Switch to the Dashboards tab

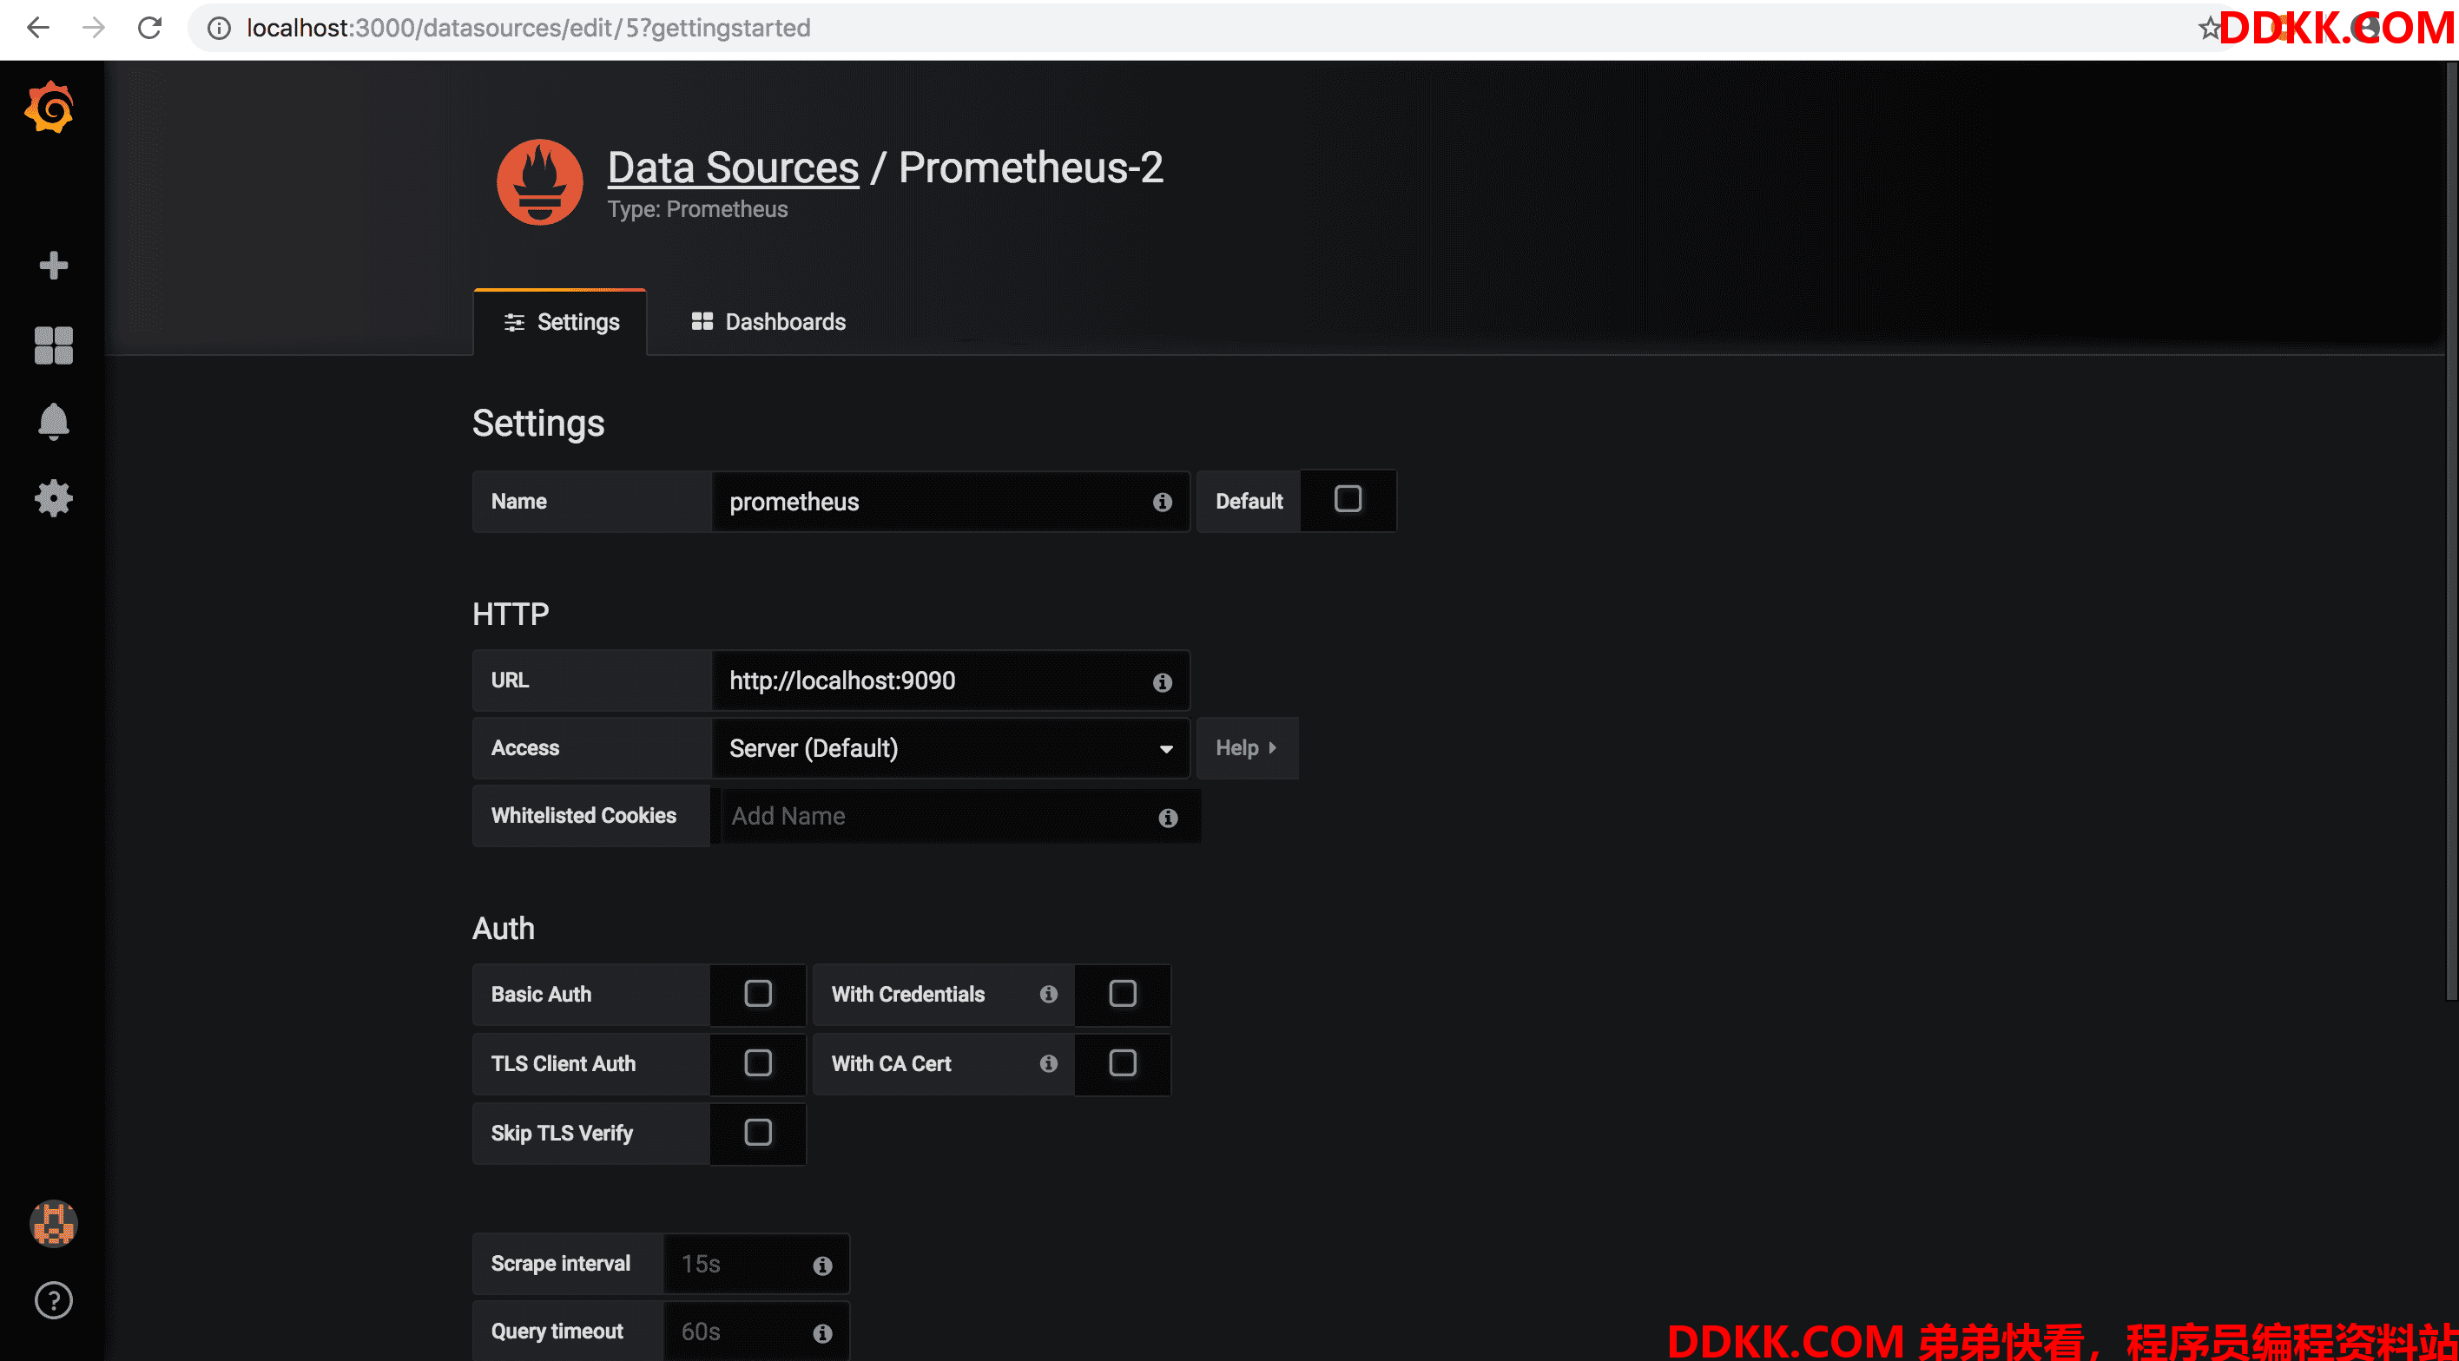(x=768, y=323)
